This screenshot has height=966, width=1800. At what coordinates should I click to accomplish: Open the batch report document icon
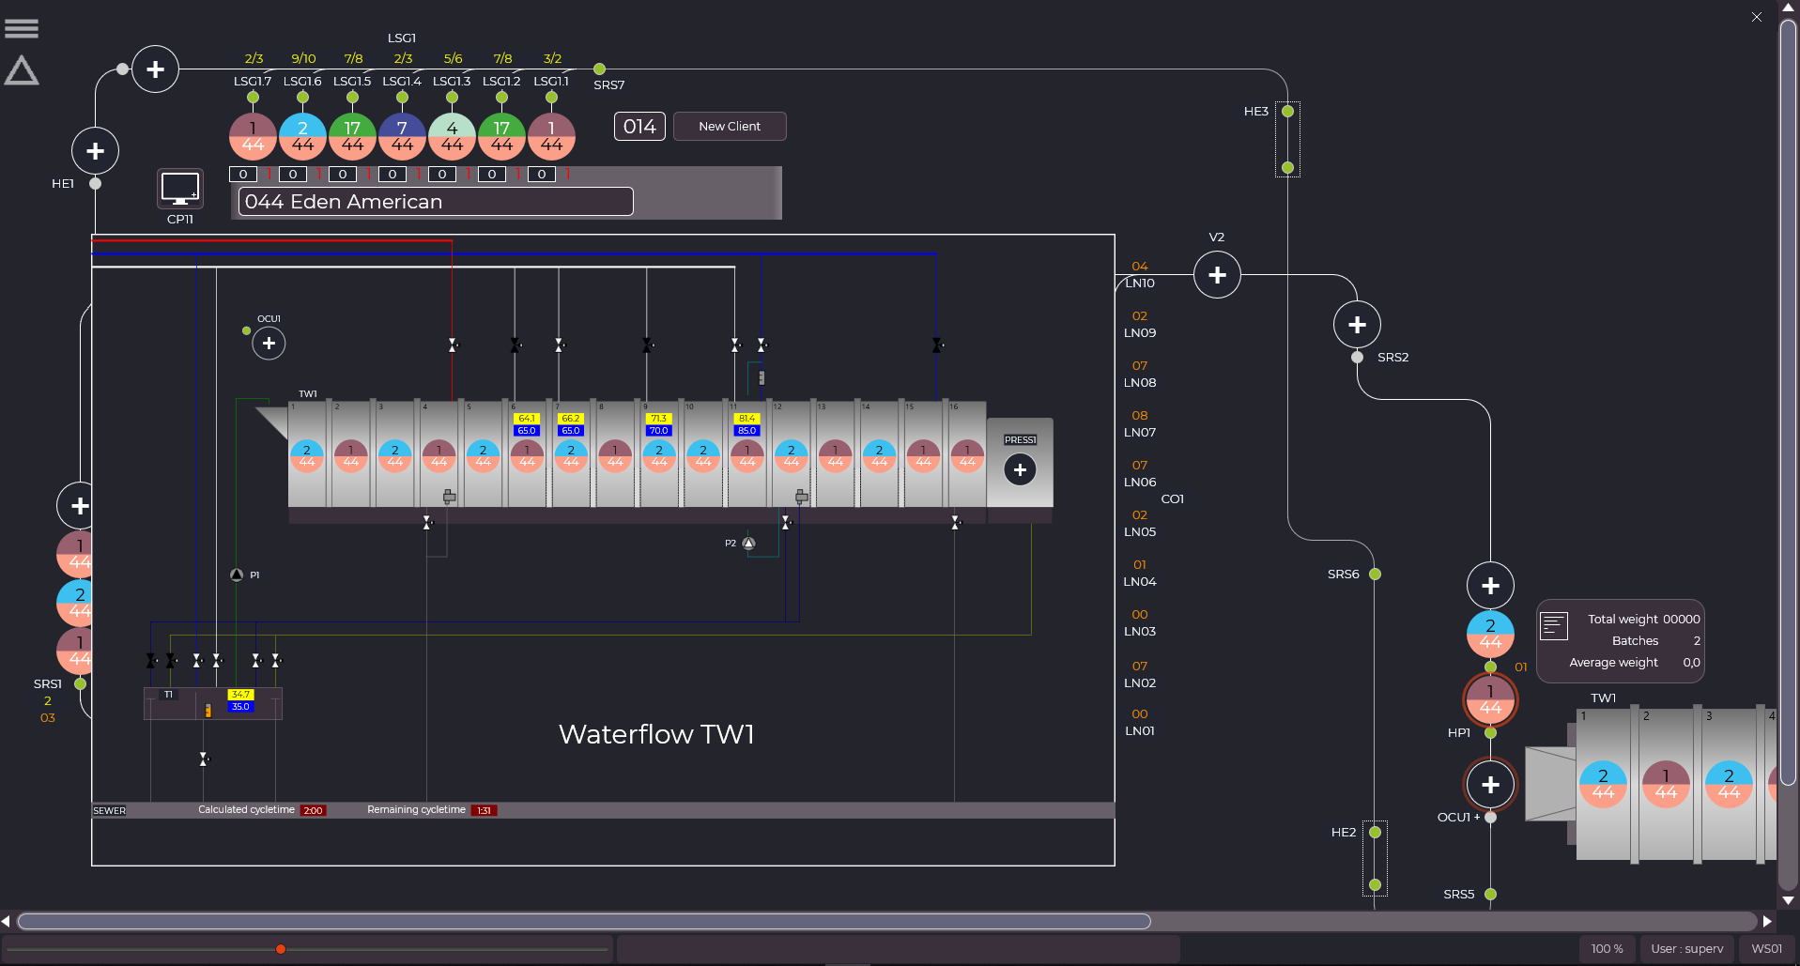1554,626
